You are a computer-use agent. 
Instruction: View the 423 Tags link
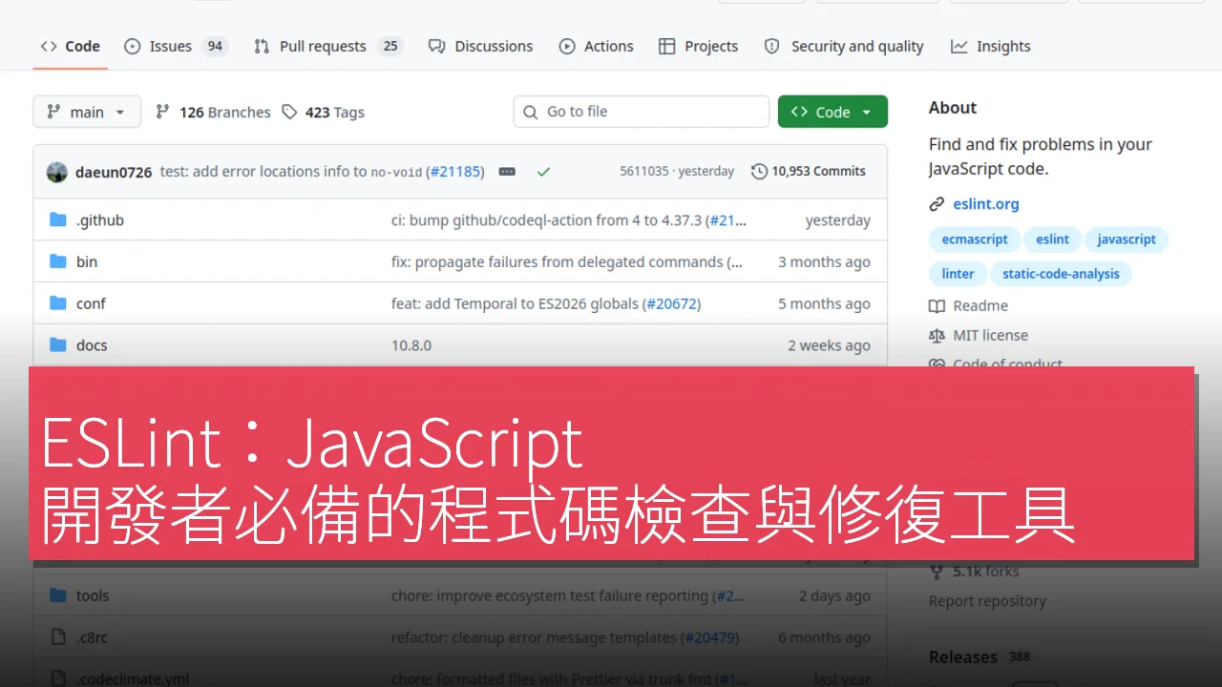point(324,112)
